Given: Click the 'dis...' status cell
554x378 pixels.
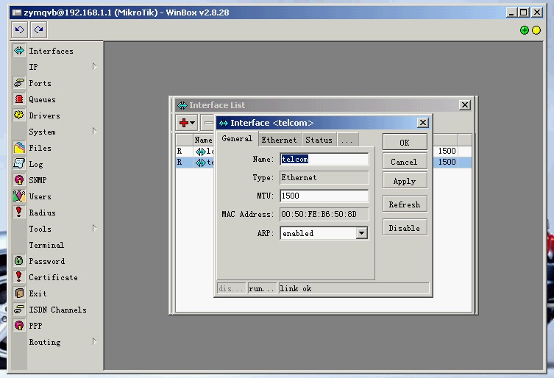Looking at the screenshot, I should pos(232,288).
